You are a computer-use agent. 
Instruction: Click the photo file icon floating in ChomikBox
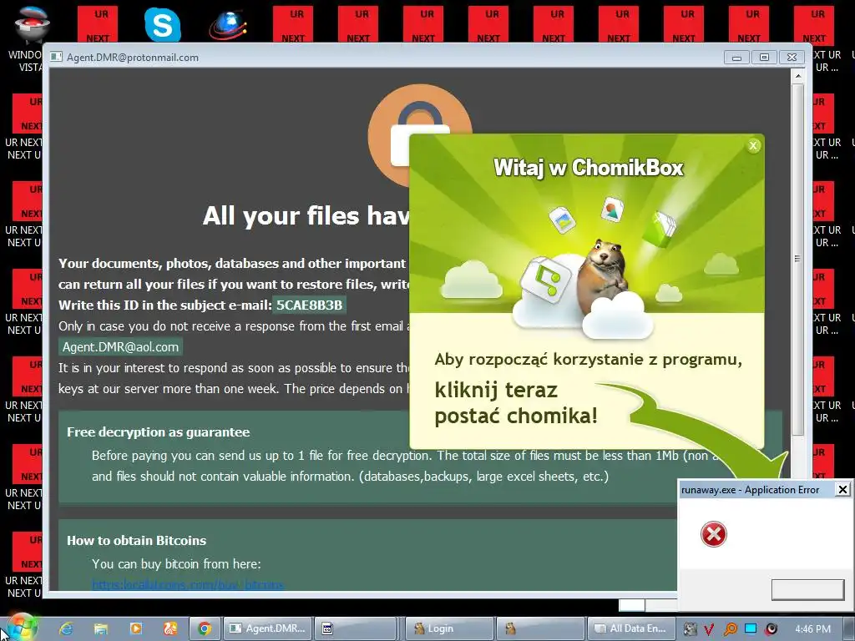click(x=612, y=209)
